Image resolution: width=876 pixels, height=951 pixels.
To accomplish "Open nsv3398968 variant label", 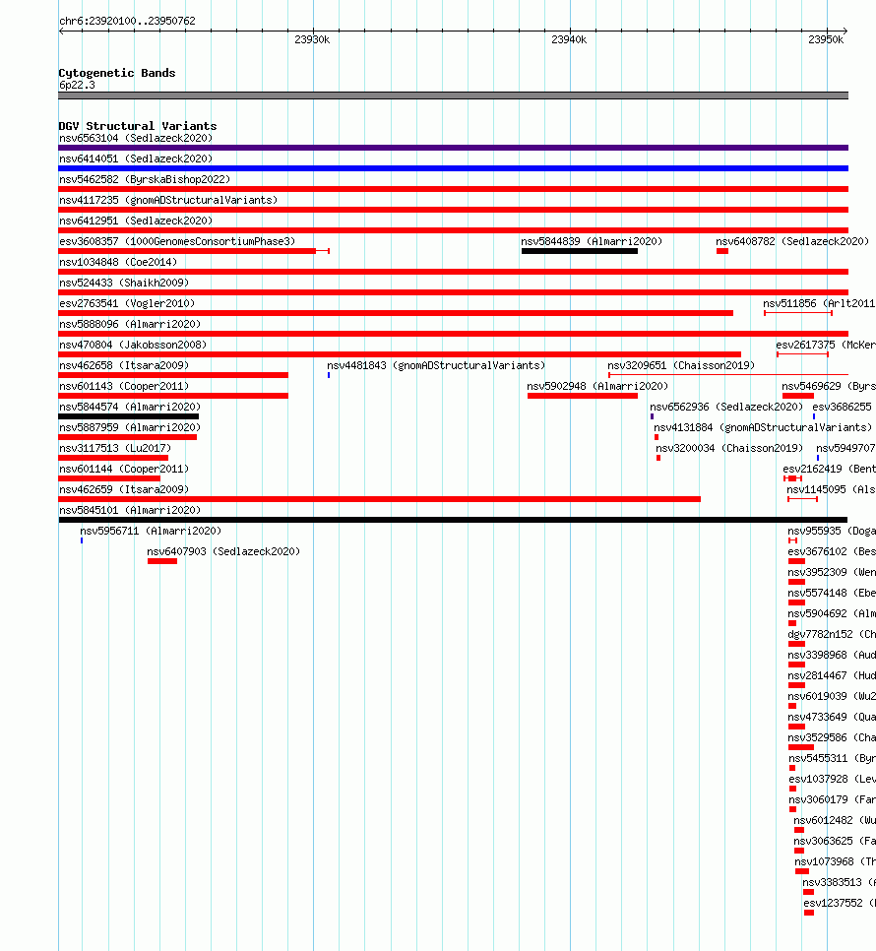I will coord(832,655).
